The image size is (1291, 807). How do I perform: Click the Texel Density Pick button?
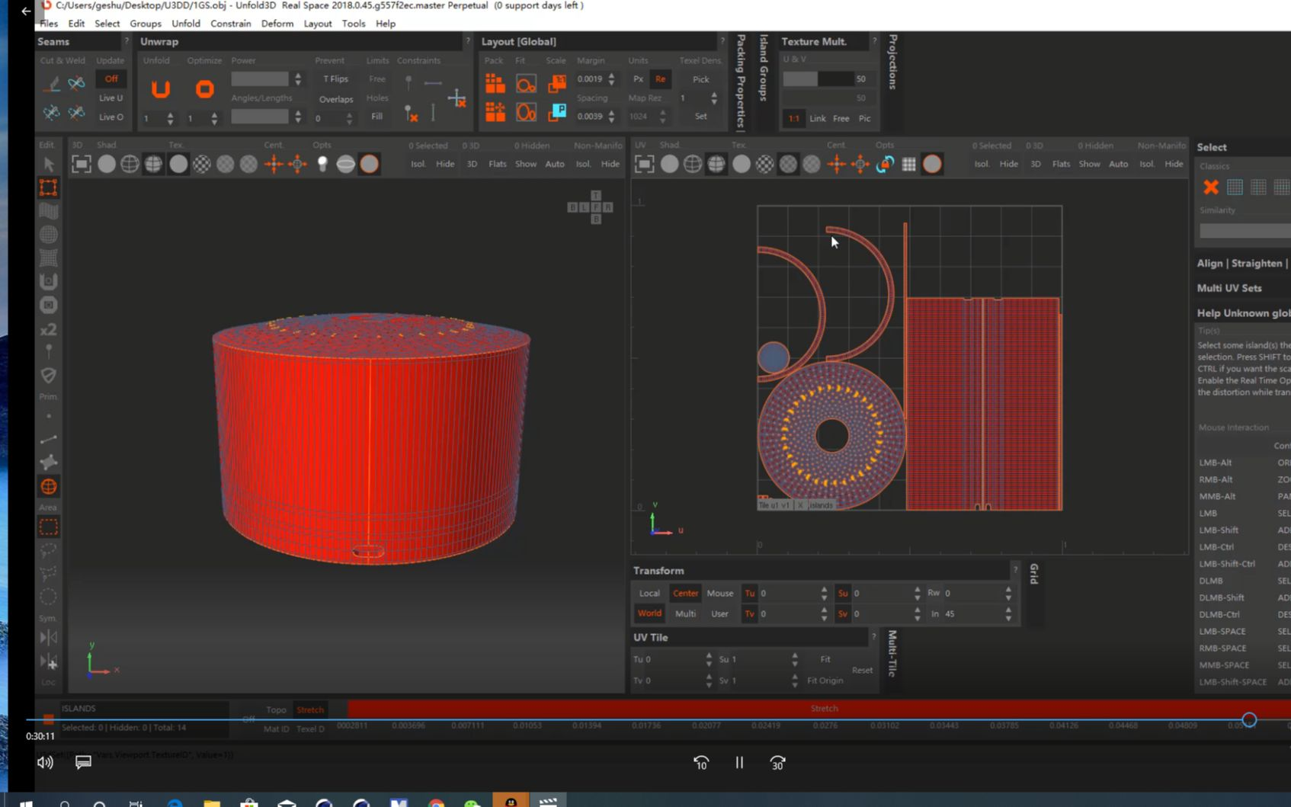pos(701,78)
